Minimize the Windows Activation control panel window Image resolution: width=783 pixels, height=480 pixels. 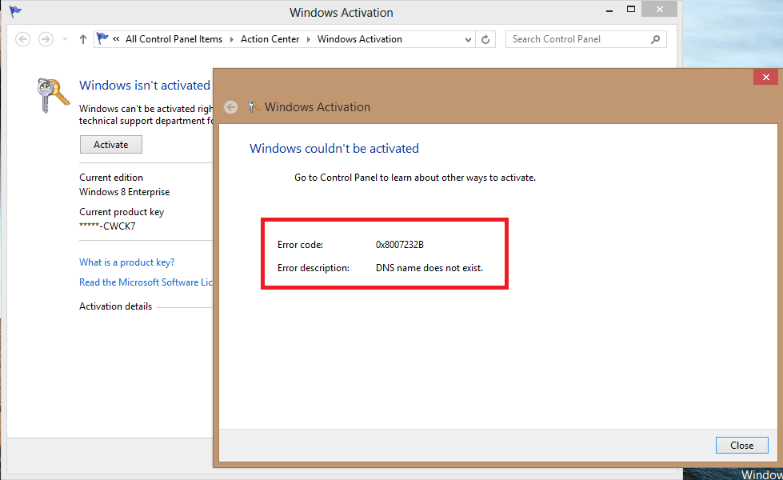point(609,10)
